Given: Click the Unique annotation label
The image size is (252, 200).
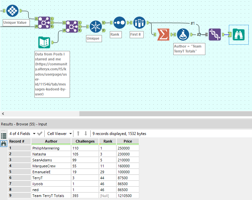Looking at the screenshot, I should click(94, 39).
